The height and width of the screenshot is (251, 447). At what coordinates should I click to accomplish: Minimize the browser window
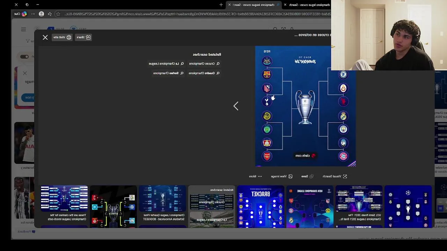38,5
